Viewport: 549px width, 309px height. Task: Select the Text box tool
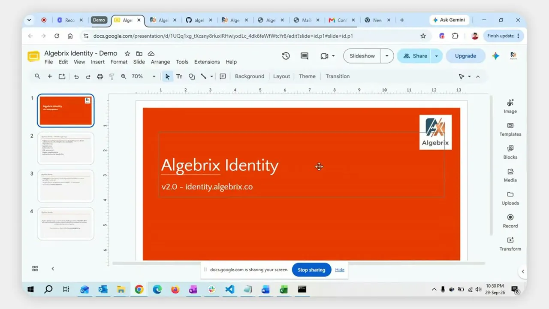point(179,76)
